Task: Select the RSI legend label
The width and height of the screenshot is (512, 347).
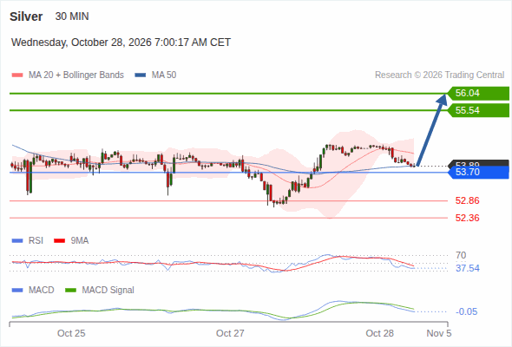Action: click(36, 240)
